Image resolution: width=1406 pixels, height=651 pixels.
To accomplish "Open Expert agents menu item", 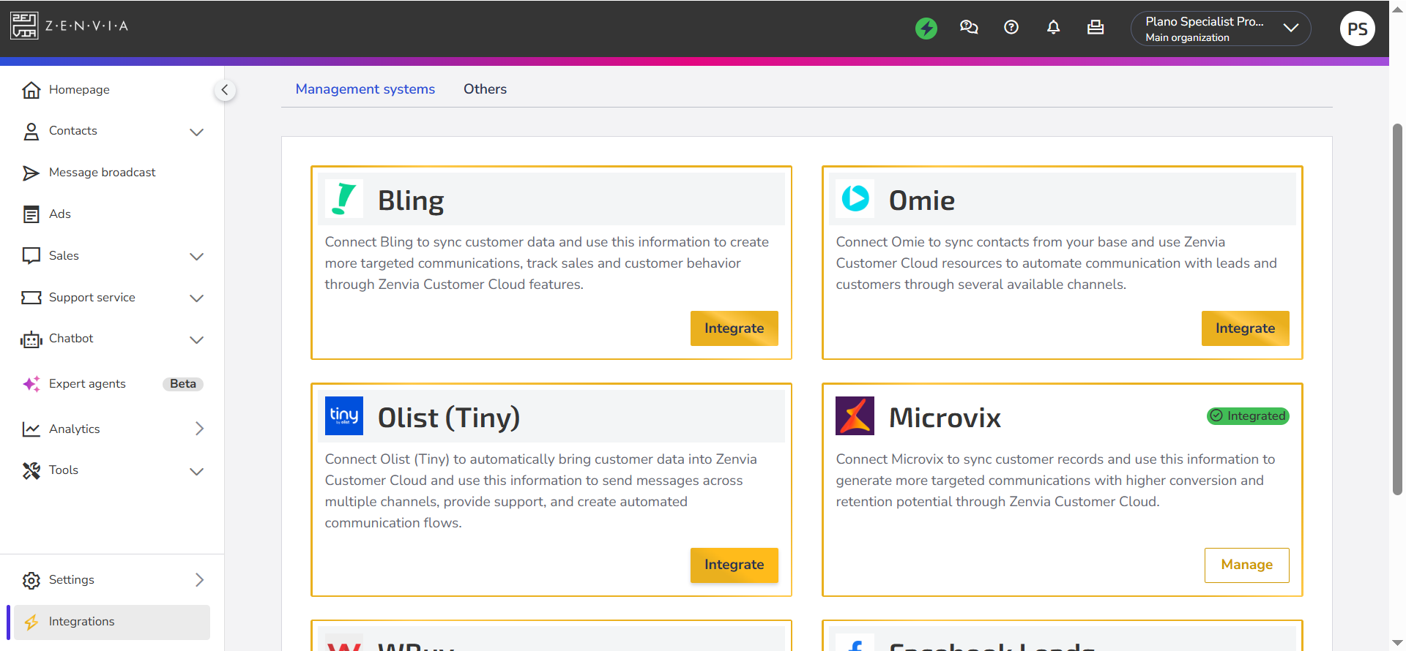I will point(87,384).
